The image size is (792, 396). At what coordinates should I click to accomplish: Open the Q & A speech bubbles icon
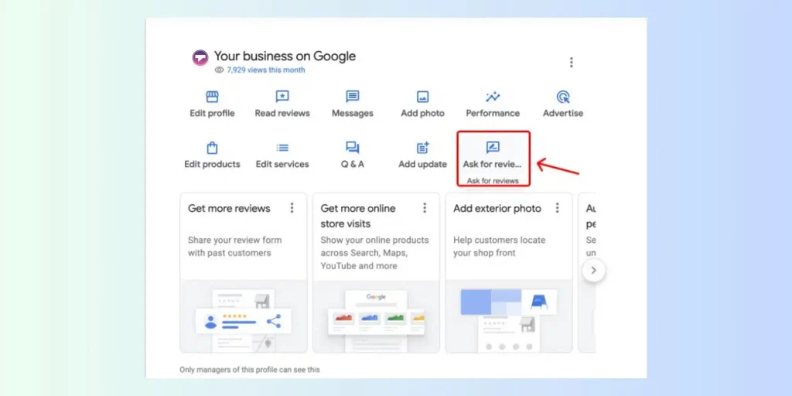coord(352,148)
